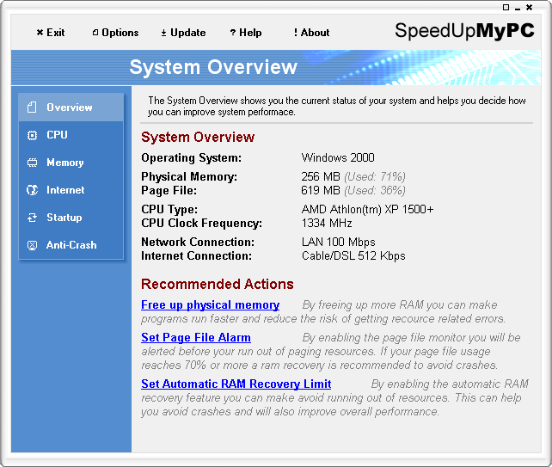
Task: Open the About menu item
Action: (315, 33)
